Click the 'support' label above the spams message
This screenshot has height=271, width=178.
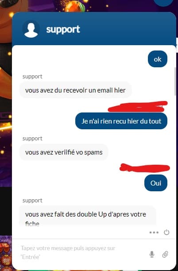tap(32, 139)
